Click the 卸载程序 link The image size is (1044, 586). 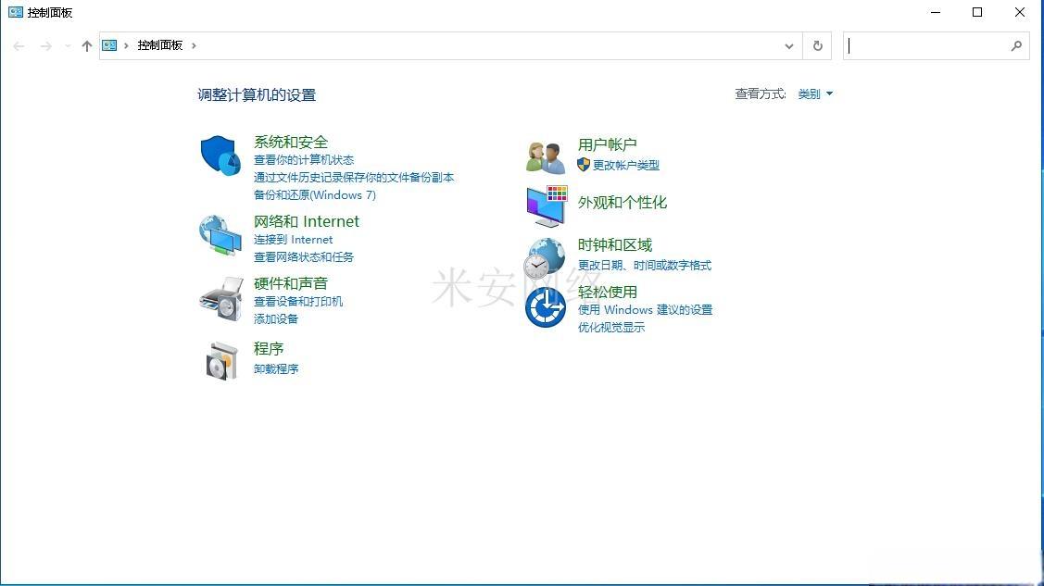276,368
